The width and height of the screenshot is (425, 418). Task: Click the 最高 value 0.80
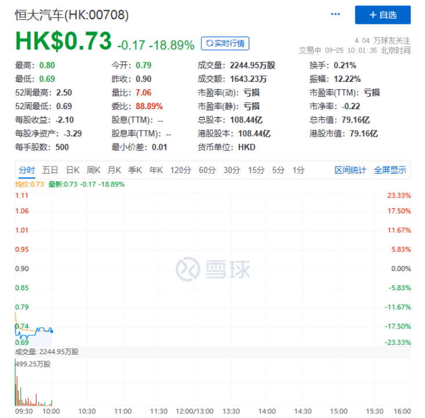pyautogui.click(x=47, y=66)
